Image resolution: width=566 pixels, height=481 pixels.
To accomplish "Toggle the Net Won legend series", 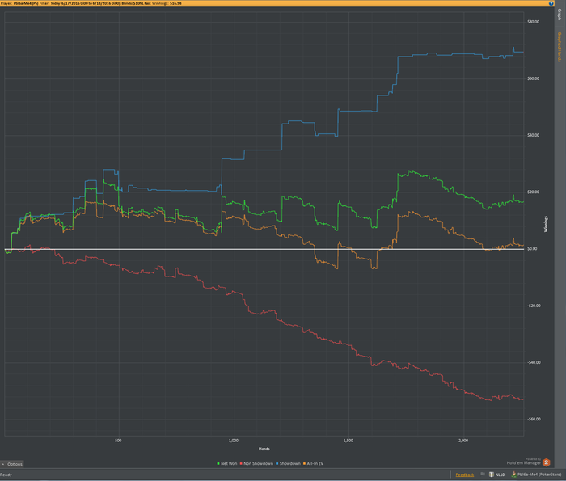I will click(226, 464).
